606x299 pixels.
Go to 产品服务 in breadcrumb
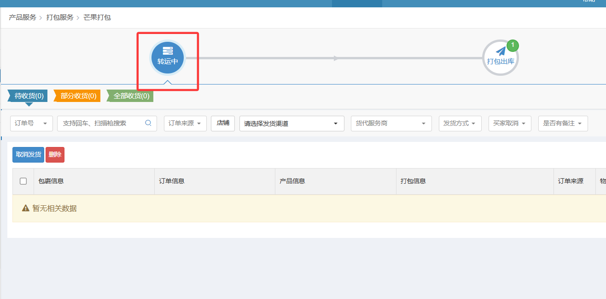click(22, 17)
